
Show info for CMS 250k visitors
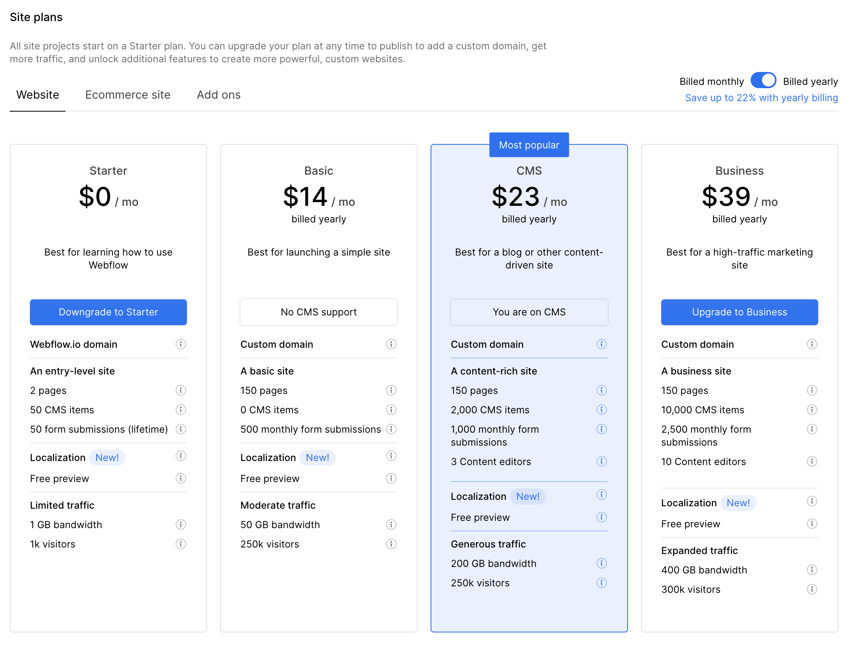click(x=602, y=583)
